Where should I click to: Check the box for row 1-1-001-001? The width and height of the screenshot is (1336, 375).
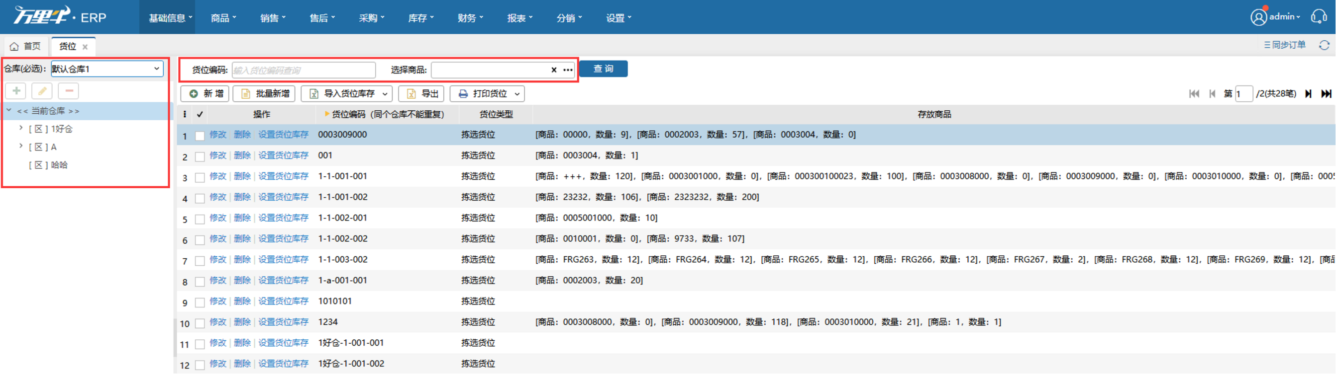pyautogui.click(x=200, y=178)
